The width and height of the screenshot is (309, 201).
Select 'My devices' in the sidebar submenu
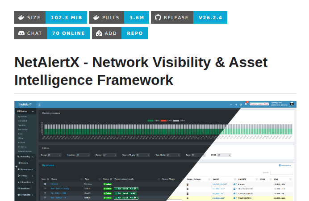[x=22, y=117]
